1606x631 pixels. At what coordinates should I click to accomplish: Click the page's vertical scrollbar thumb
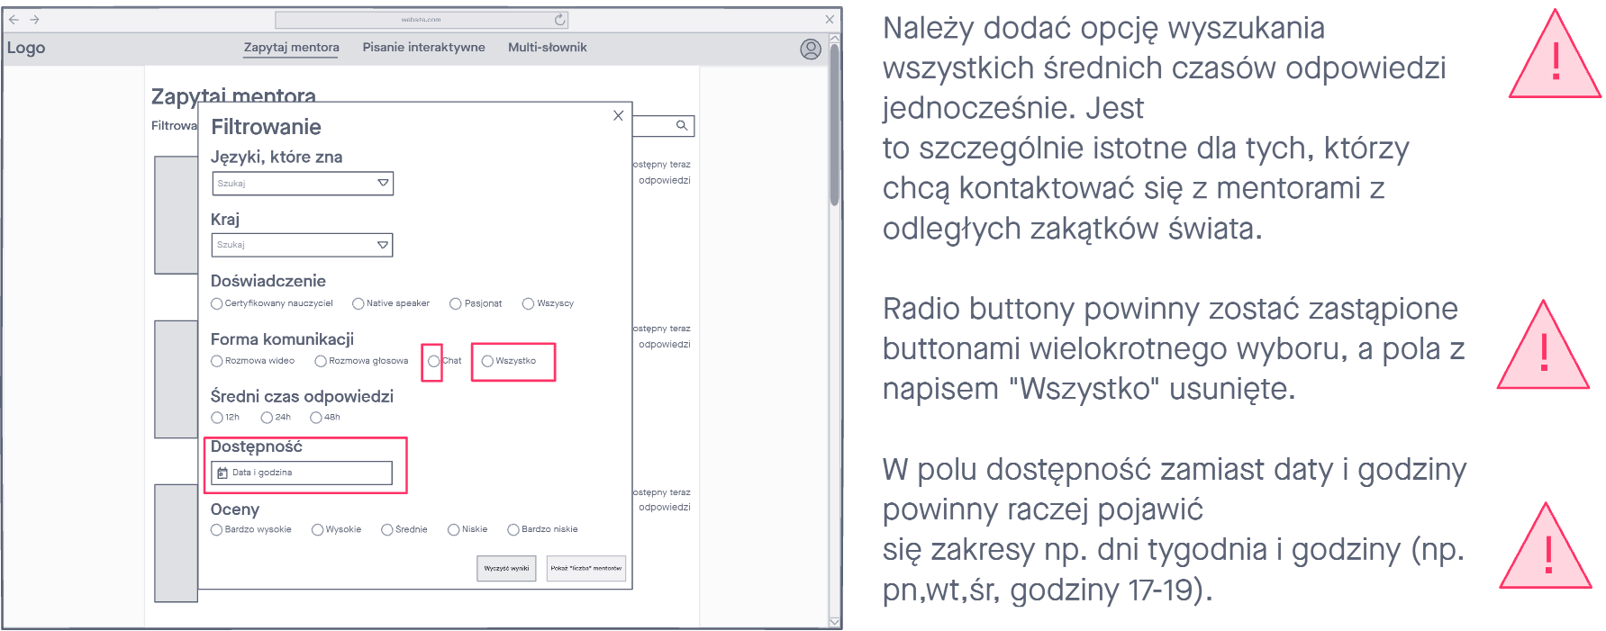click(x=834, y=126)
